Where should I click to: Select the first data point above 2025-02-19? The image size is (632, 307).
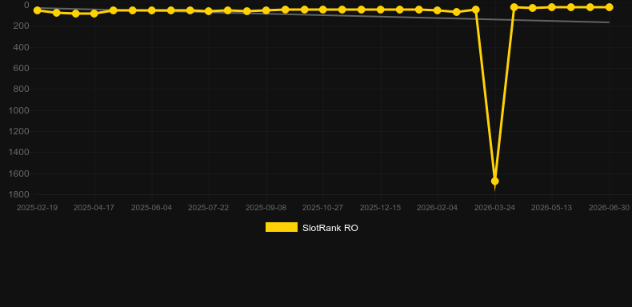[x=37, y=10]
